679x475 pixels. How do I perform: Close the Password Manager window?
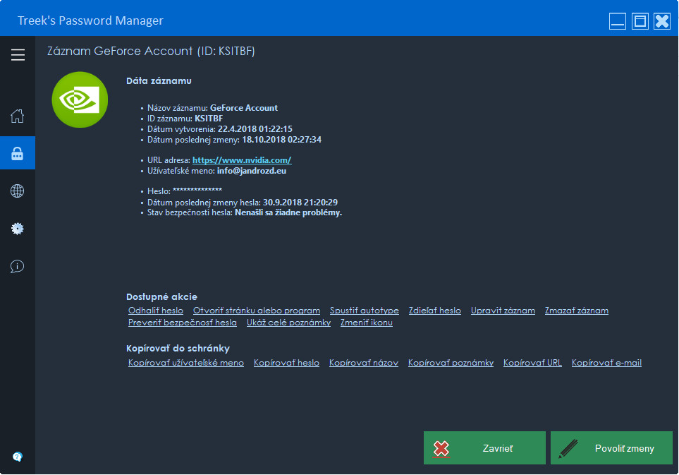click(662, 20)
